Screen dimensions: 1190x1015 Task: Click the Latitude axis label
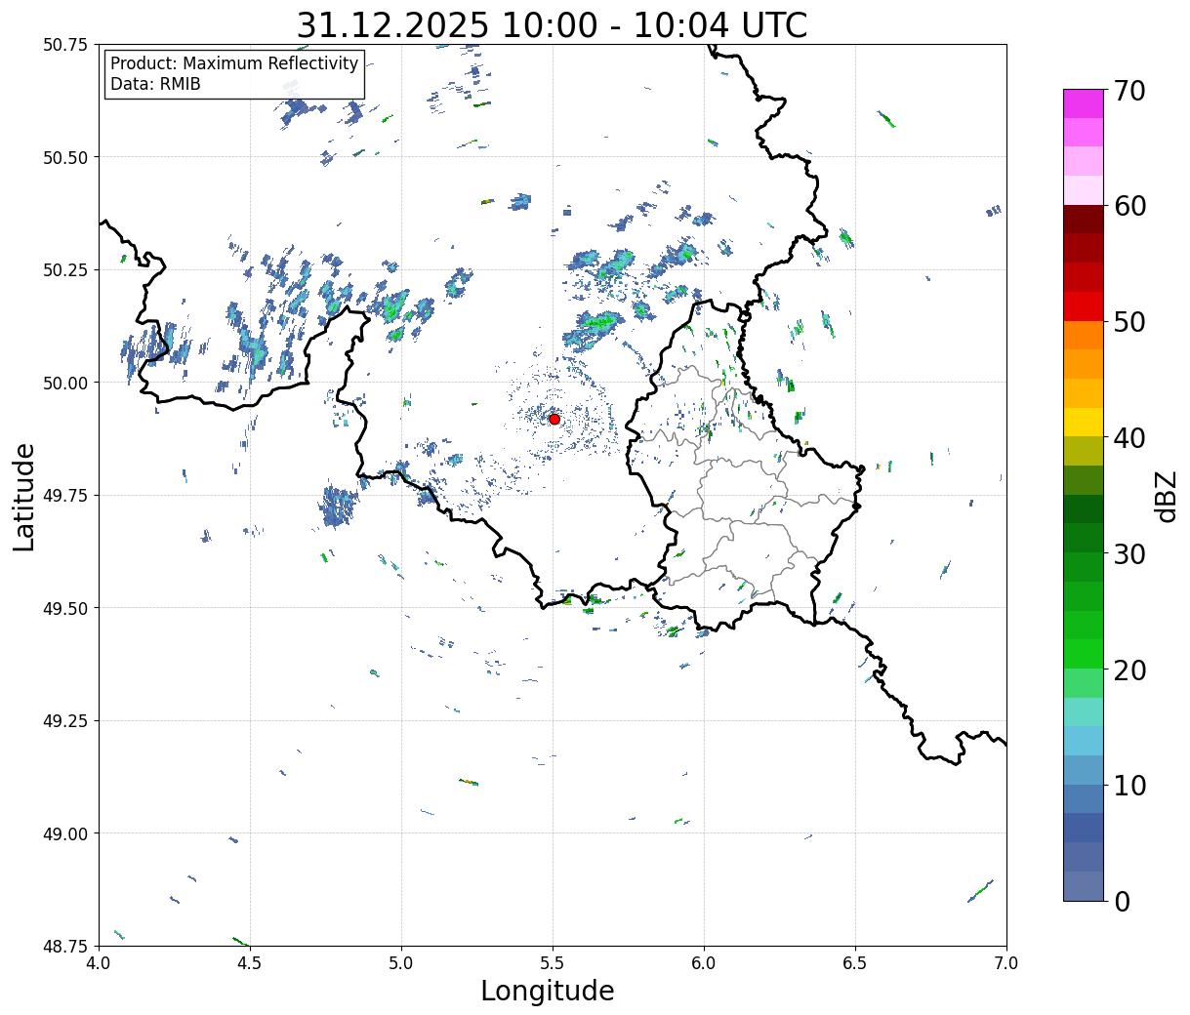pos(24,497)
